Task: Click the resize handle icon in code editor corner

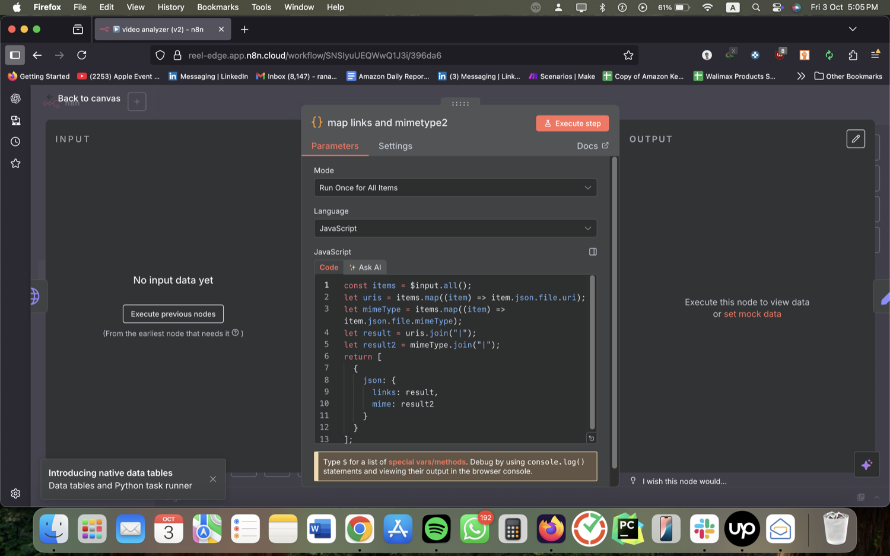Action: point(591,438)
